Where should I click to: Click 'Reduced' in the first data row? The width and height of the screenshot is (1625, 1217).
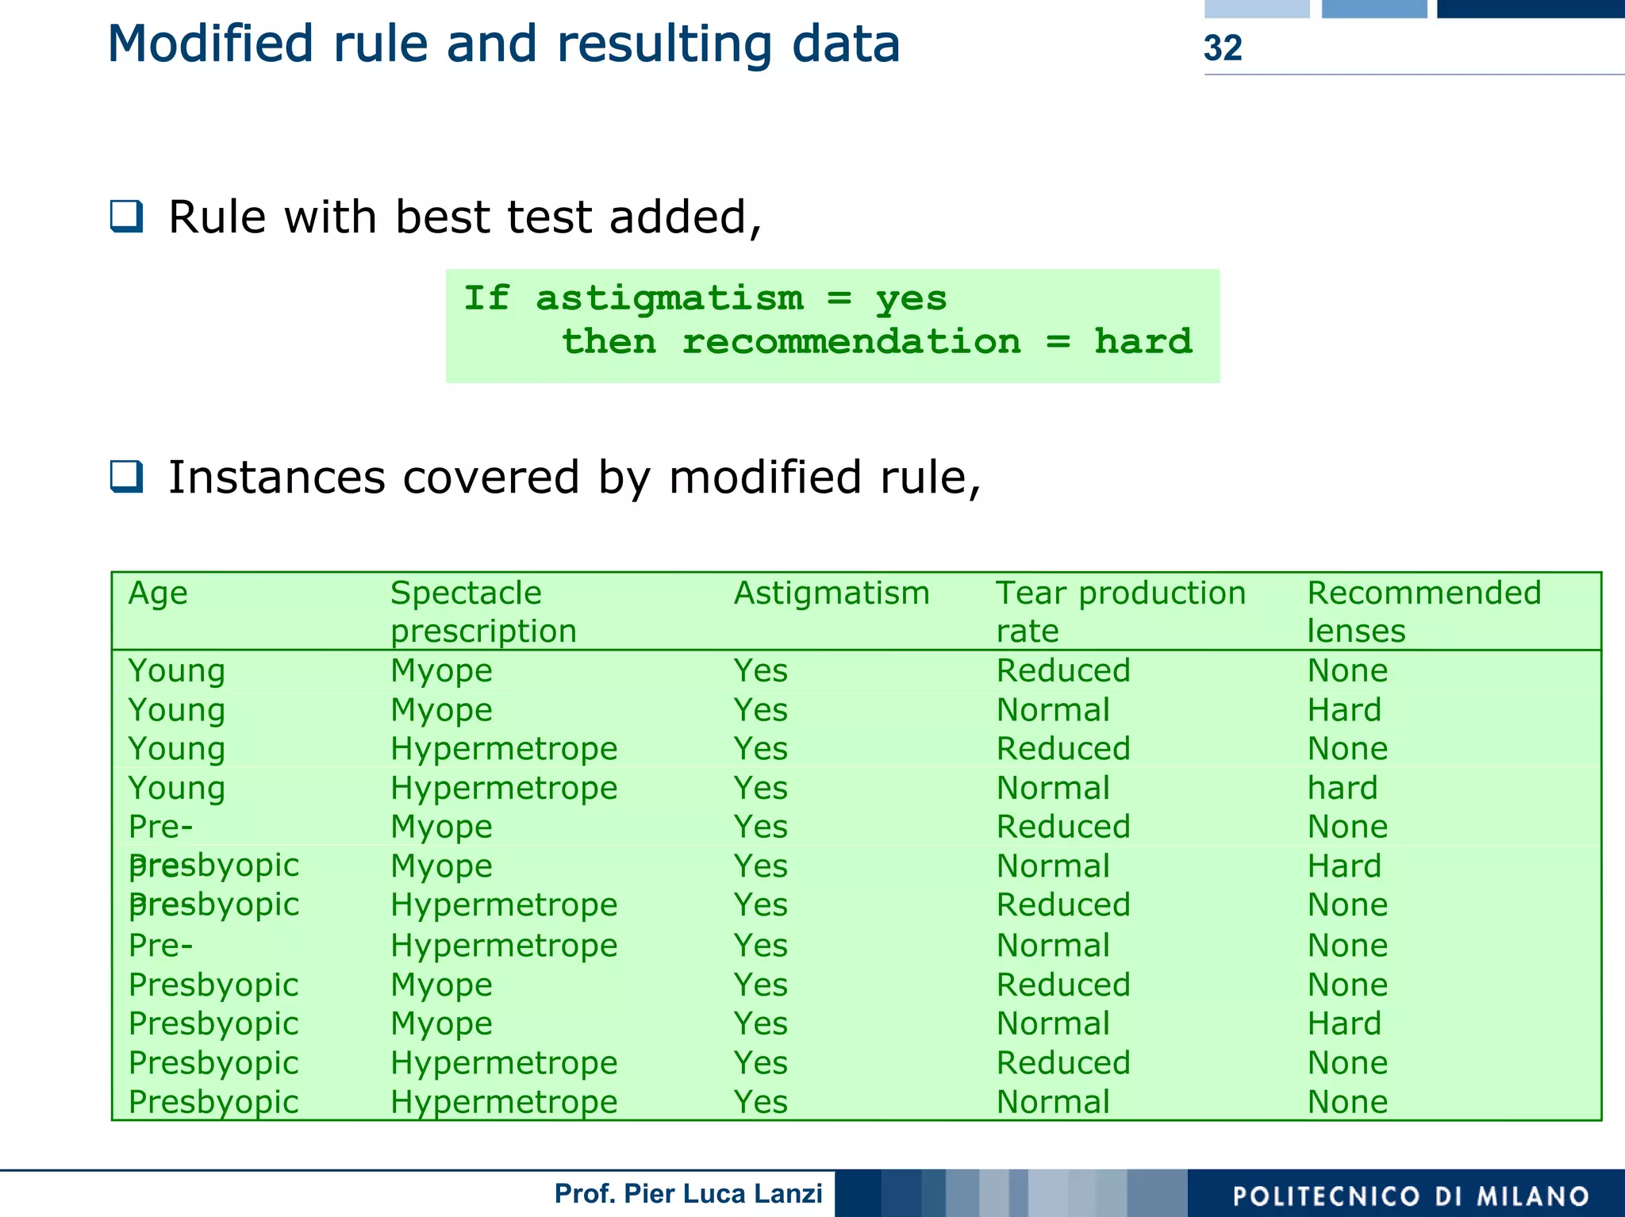point(1062,670)
